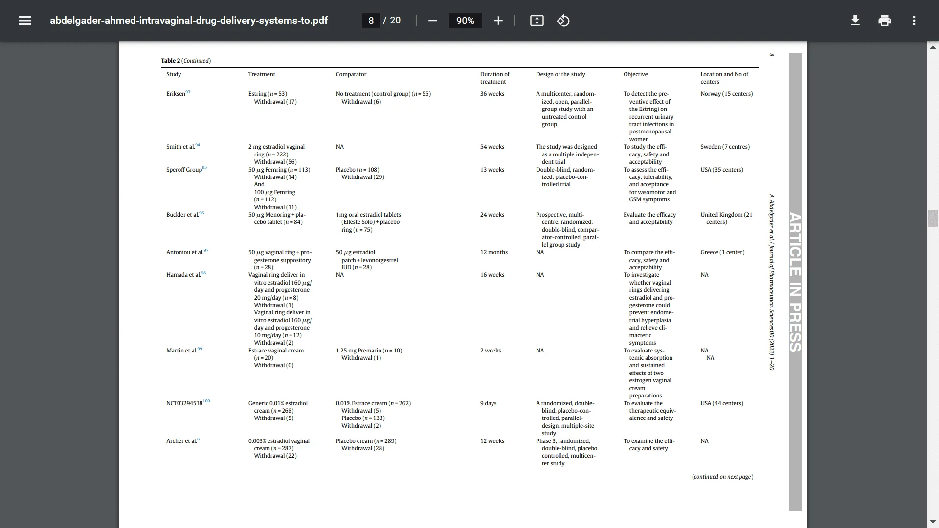This screenshot has height=528, width=939.
Task: Click the '2 weeks' duration cell
Action: click(x=491, y=351)
